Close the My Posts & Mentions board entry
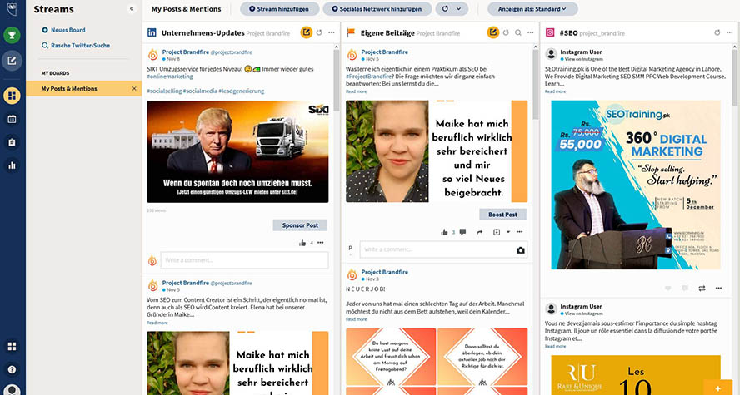The height and width of the screenshot is (395, 740). (x=134, y=88)
